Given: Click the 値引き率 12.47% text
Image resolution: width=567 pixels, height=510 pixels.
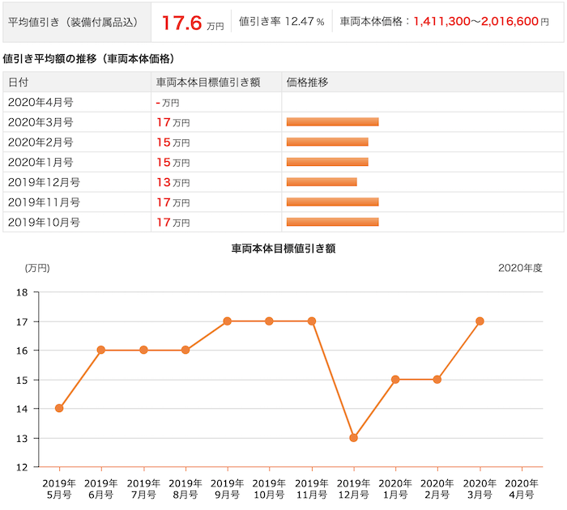Looking at the screenshot, I should (x=281, y=22).
